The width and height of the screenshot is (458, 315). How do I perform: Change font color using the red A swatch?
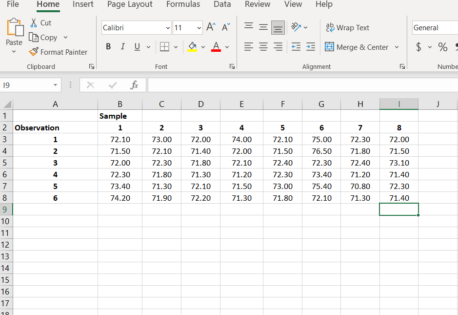click(216, 46)
